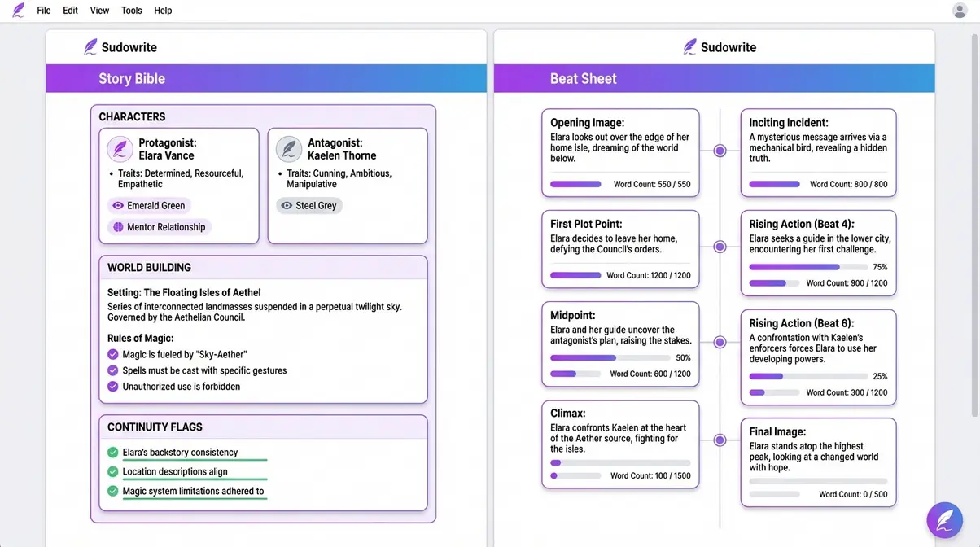Viewport: 980px width, 547px height.
Task: Toggle visibility on the Emerald Green trait
Action: point(116,205)
